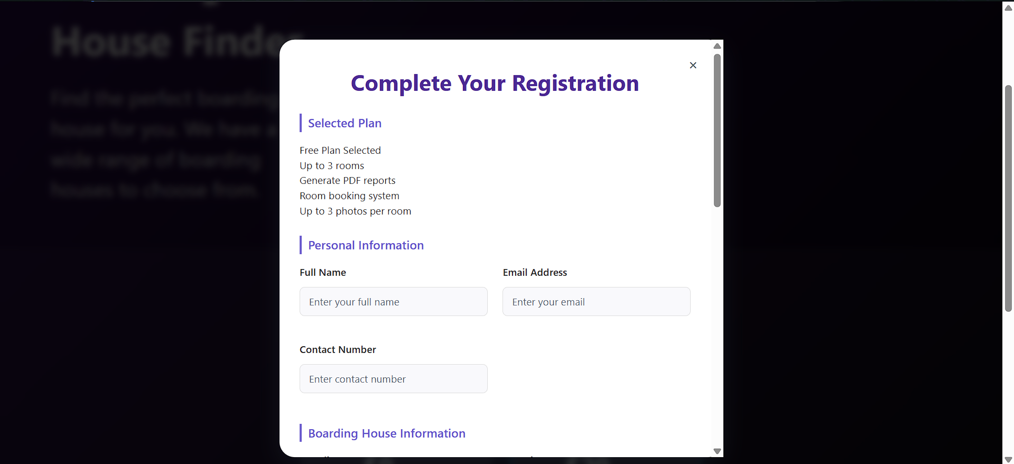This screenshot has height=464, width=1014.
Task: Click the Free Plan Selected text
Action: (x=340, y=151)
